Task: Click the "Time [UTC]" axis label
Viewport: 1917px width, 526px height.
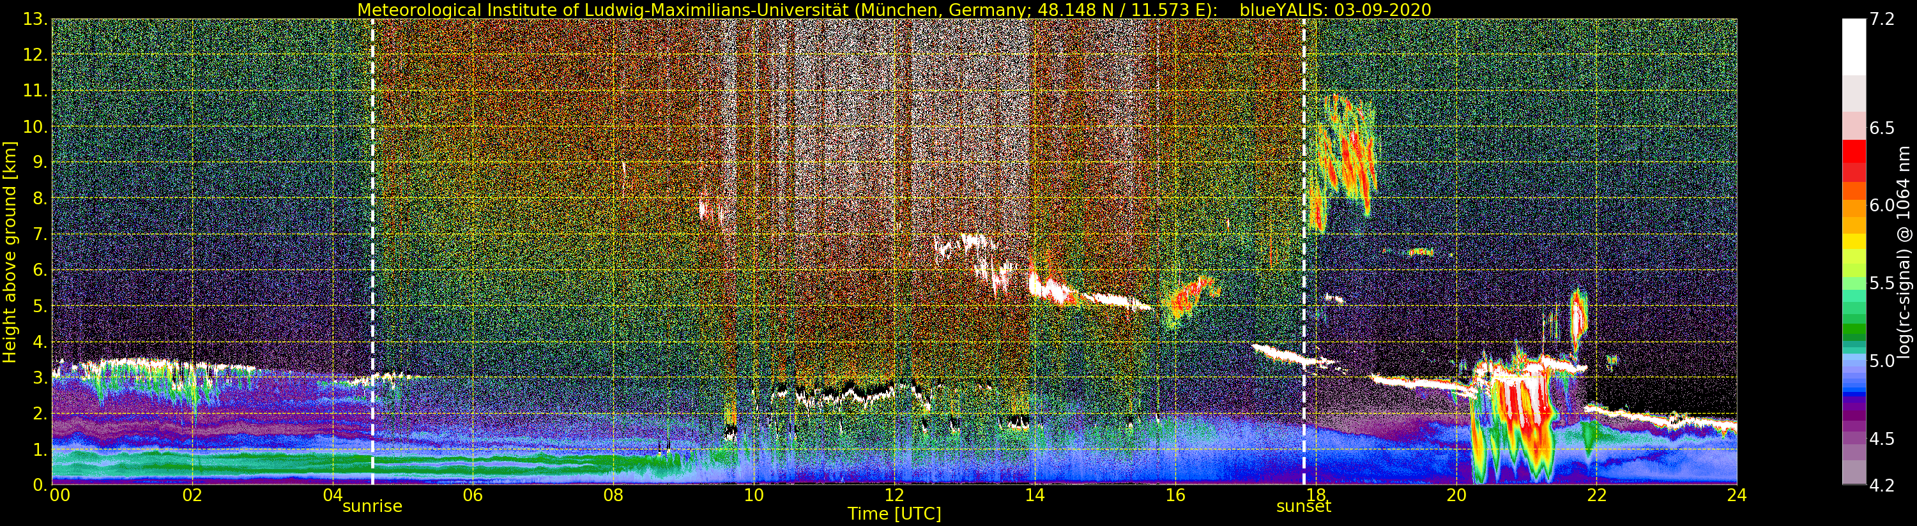Action: (x=894, y=514)
